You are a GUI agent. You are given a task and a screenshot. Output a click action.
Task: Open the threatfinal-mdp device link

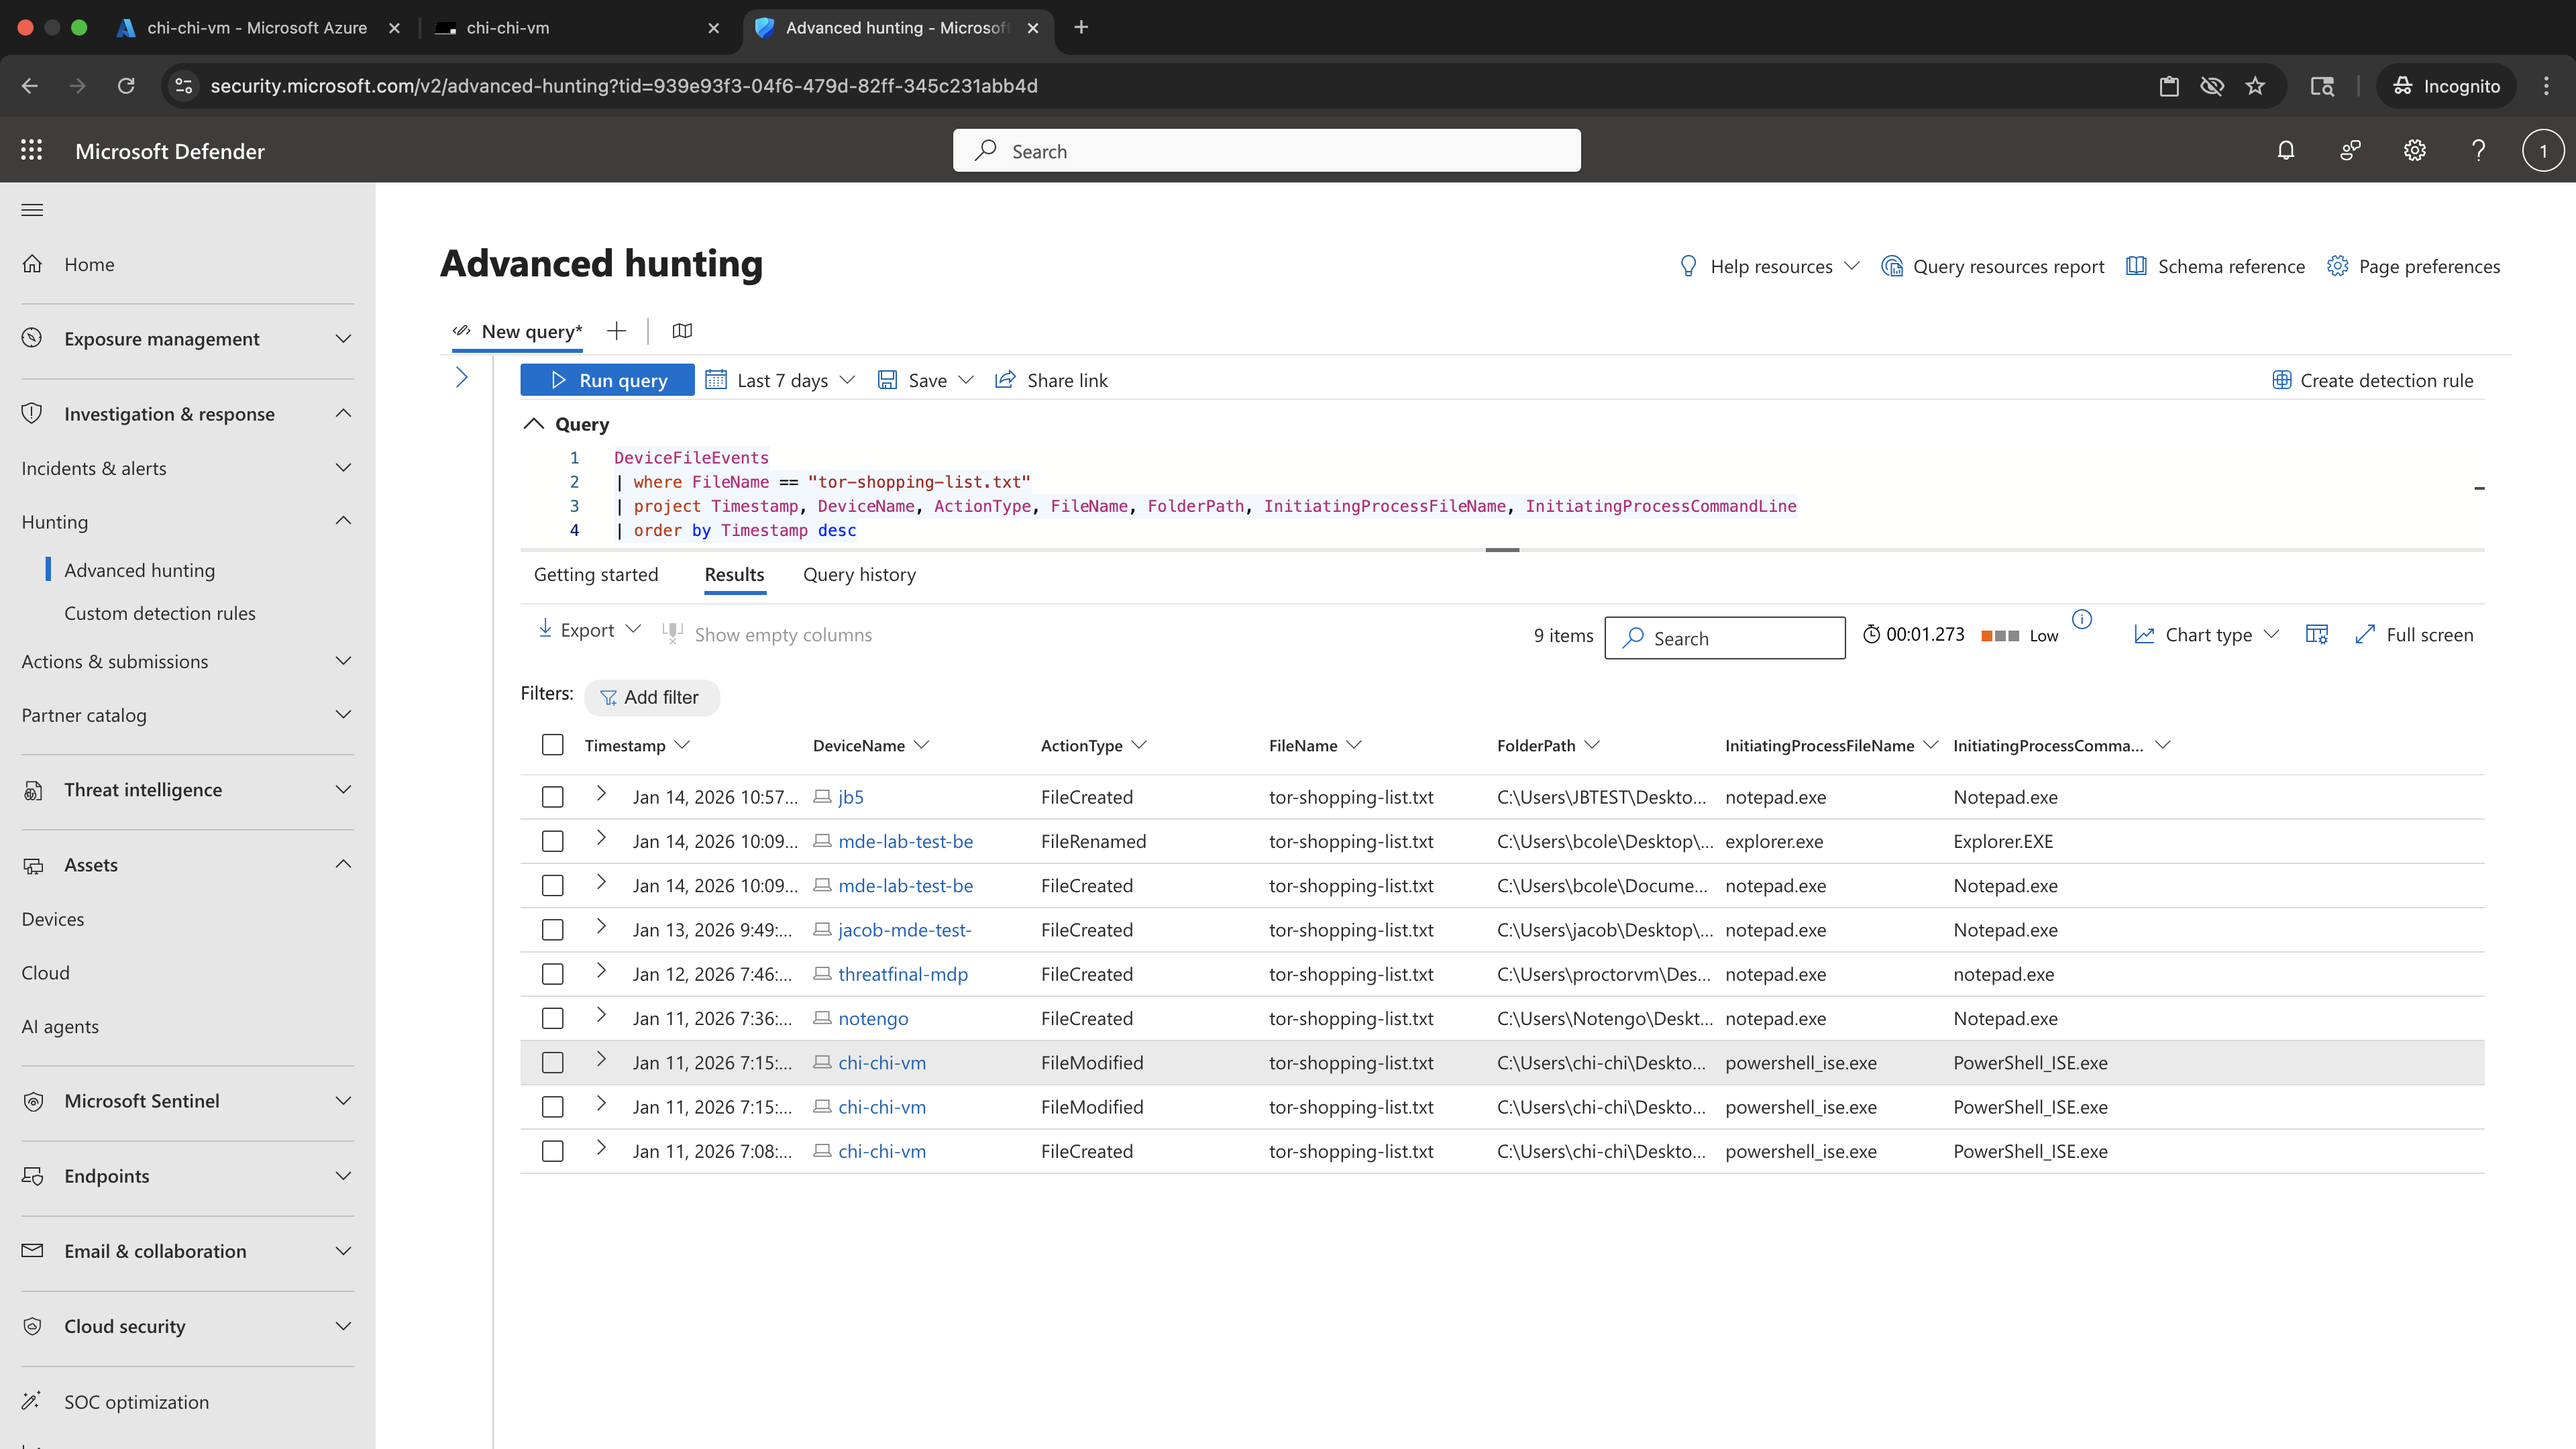click(x=903, y=974)
